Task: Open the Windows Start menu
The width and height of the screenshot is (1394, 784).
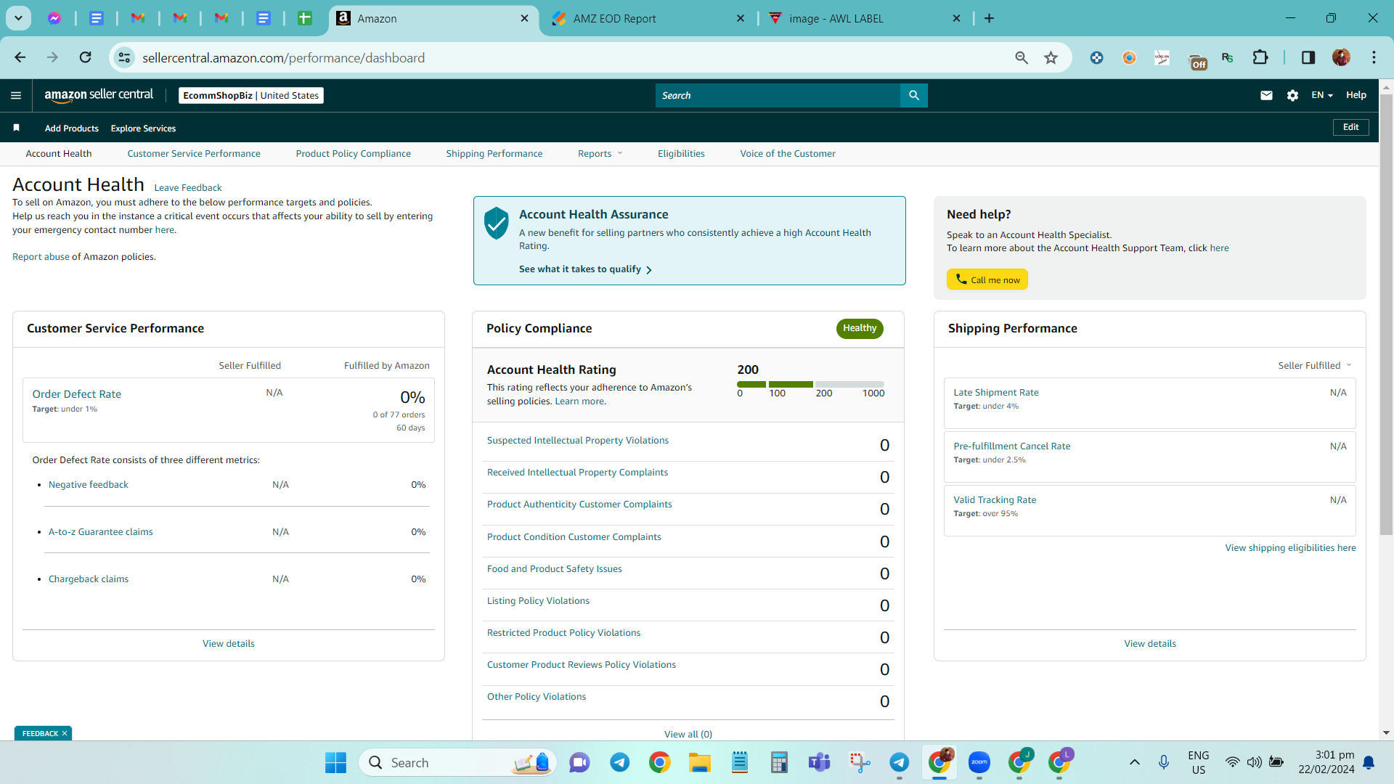Action: [x=335, y=762]
